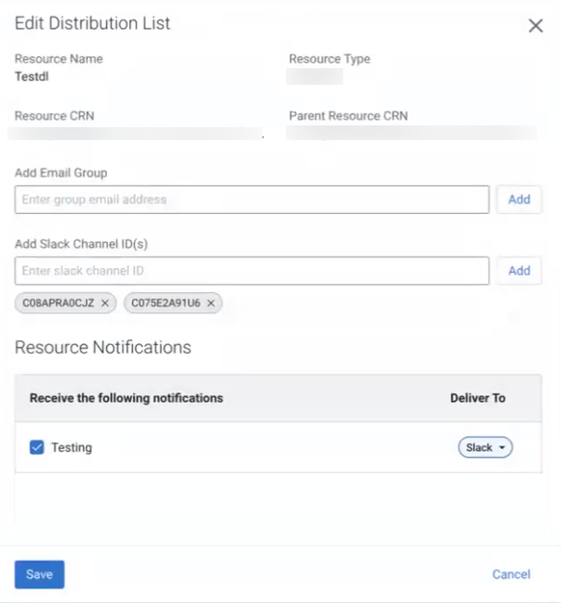
Task: Save the distribution list changes
Action: (x=39, y=574)
